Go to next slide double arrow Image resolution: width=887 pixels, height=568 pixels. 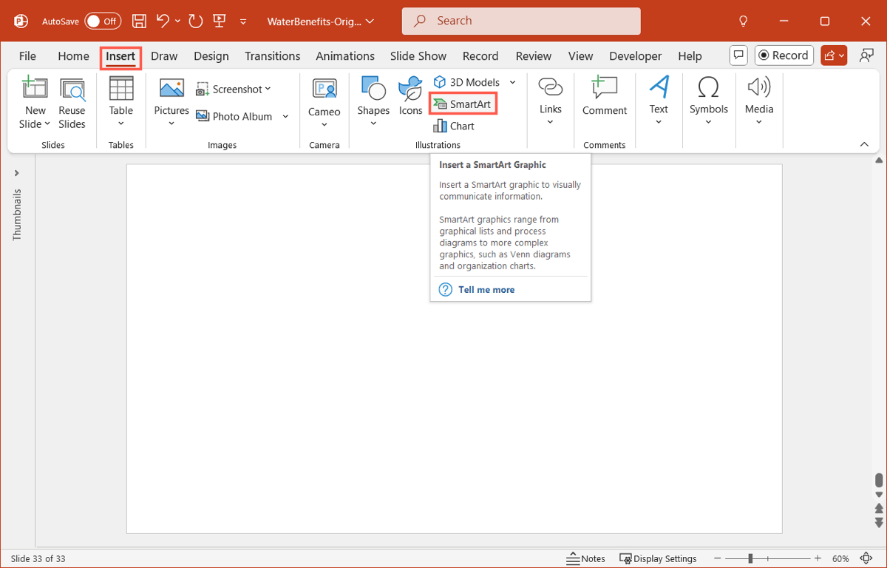point(879,522)
